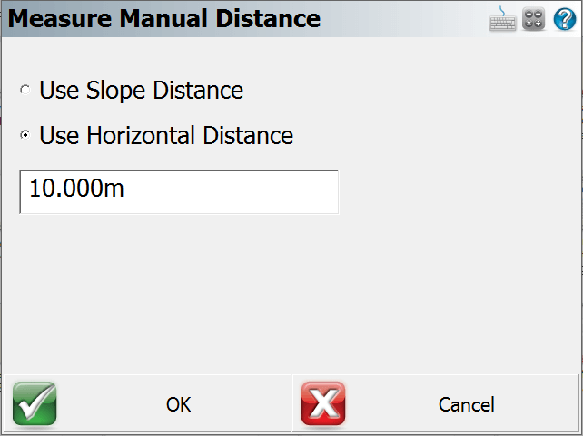Viewport: 583px width, 436px height.
Task: Click the green checkmark icon
Action: point(35,403)
